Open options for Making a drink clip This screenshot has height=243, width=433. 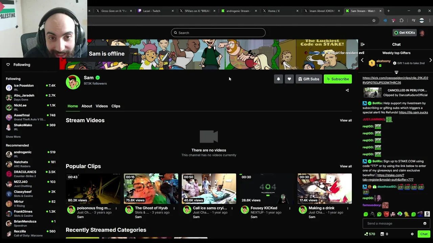347,208
